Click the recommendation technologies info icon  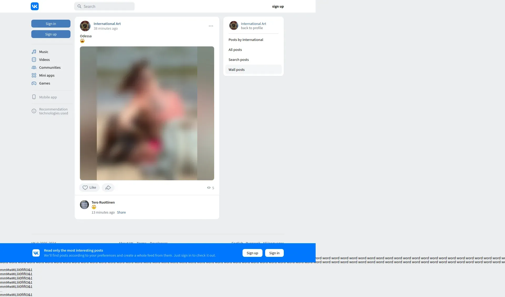(x=34, y=111)
